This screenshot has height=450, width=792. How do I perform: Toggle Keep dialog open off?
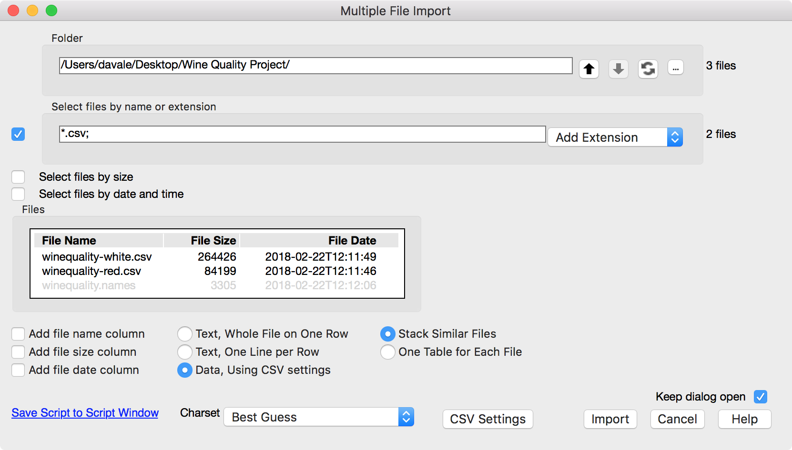pos(761,396)
